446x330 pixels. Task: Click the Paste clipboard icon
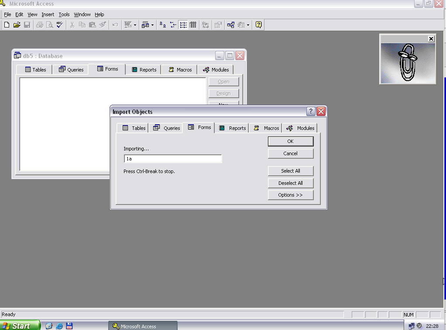[93, 25]
